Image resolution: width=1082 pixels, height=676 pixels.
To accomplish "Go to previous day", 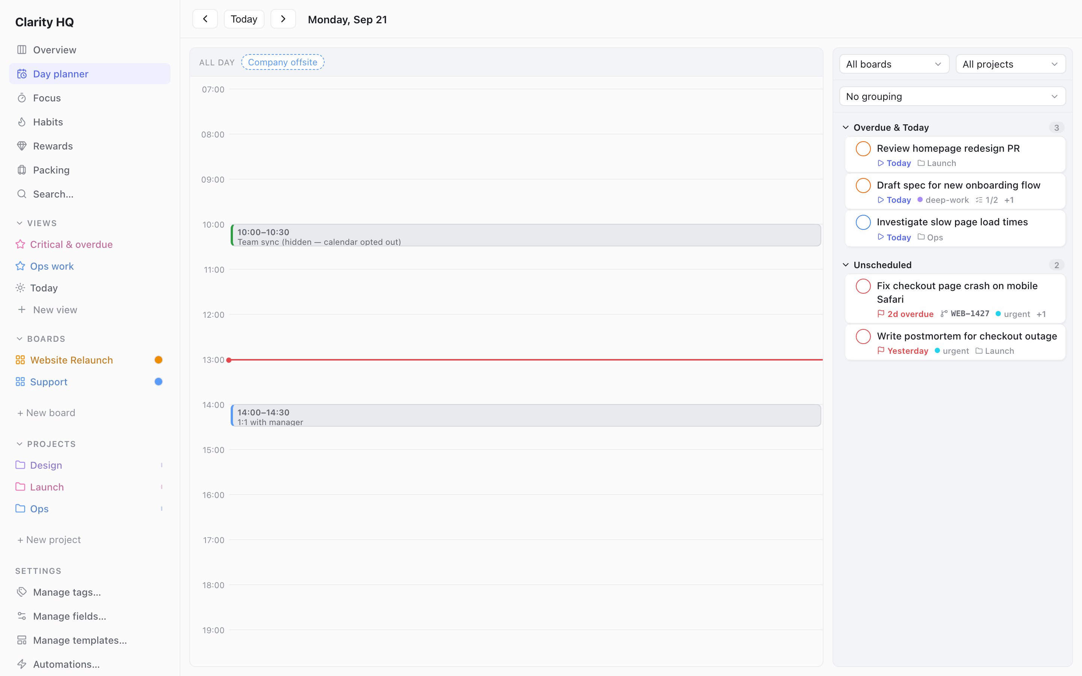I will pyautogui.click(x=205, y=19).
